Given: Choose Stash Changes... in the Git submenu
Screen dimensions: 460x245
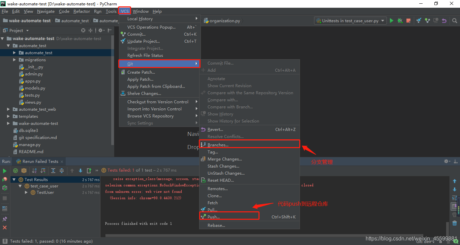Looking at the screenshot, I should 249,166.
